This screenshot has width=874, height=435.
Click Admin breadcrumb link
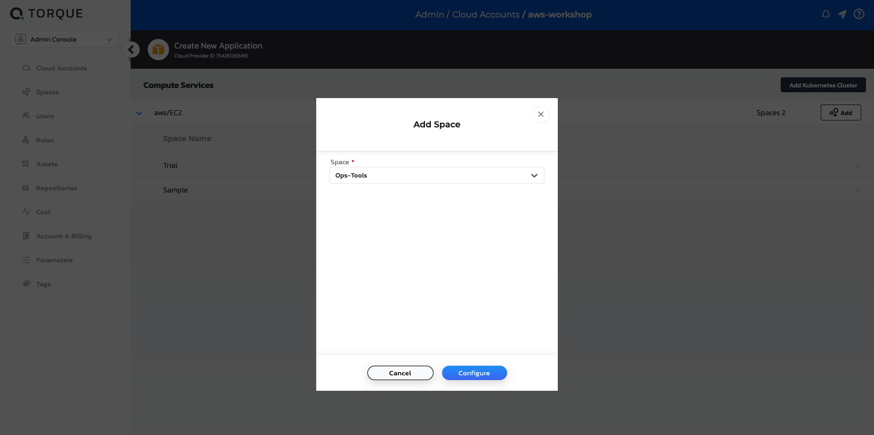[x=430, y=14]
